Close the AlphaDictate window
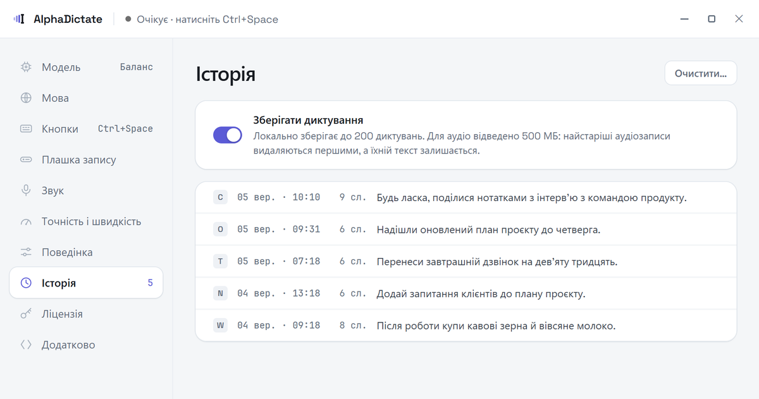Viewport: 759px width, 399px height. pyautogui.click(x=739, y=19)
